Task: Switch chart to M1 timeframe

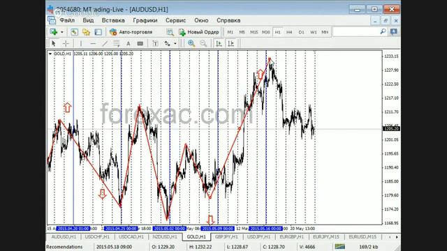Action: pos(230,32)
